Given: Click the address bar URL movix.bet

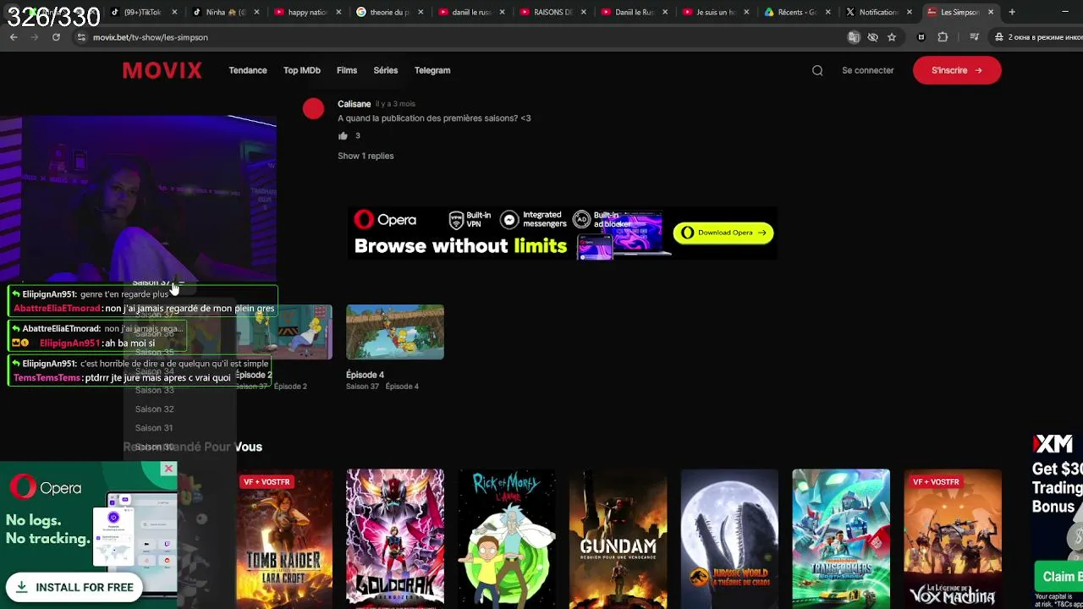Looking at the screenshot, I should point(151,37).
